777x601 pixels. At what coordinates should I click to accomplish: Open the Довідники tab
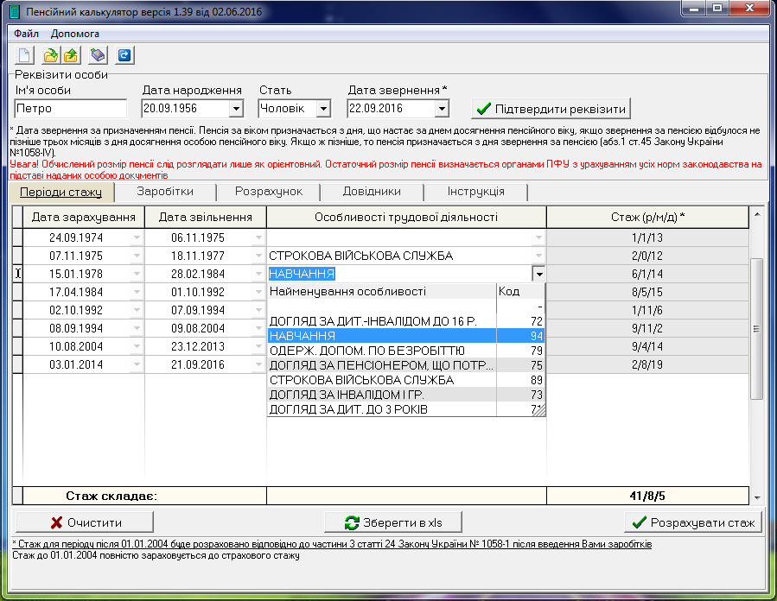point(372,192)
